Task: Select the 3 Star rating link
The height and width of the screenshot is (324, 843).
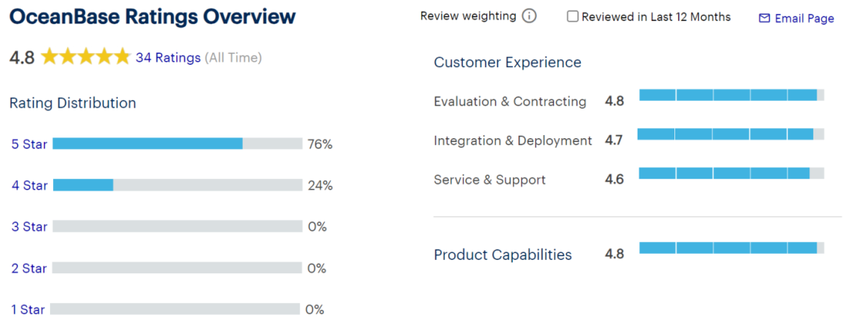Action: click(x=29, y=226)
